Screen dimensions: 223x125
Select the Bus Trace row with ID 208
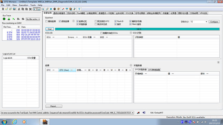[x=21, y=30]
